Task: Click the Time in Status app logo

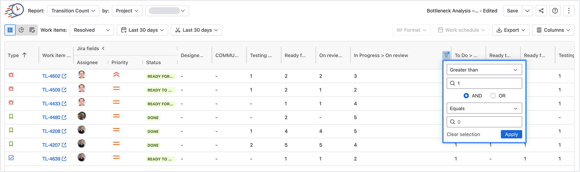Action: [14, 10]
